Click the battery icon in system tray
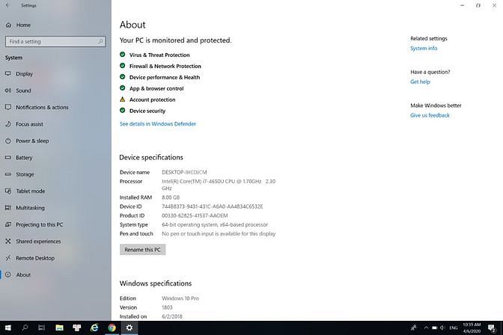The image size is (503, 335). (434, 328)
